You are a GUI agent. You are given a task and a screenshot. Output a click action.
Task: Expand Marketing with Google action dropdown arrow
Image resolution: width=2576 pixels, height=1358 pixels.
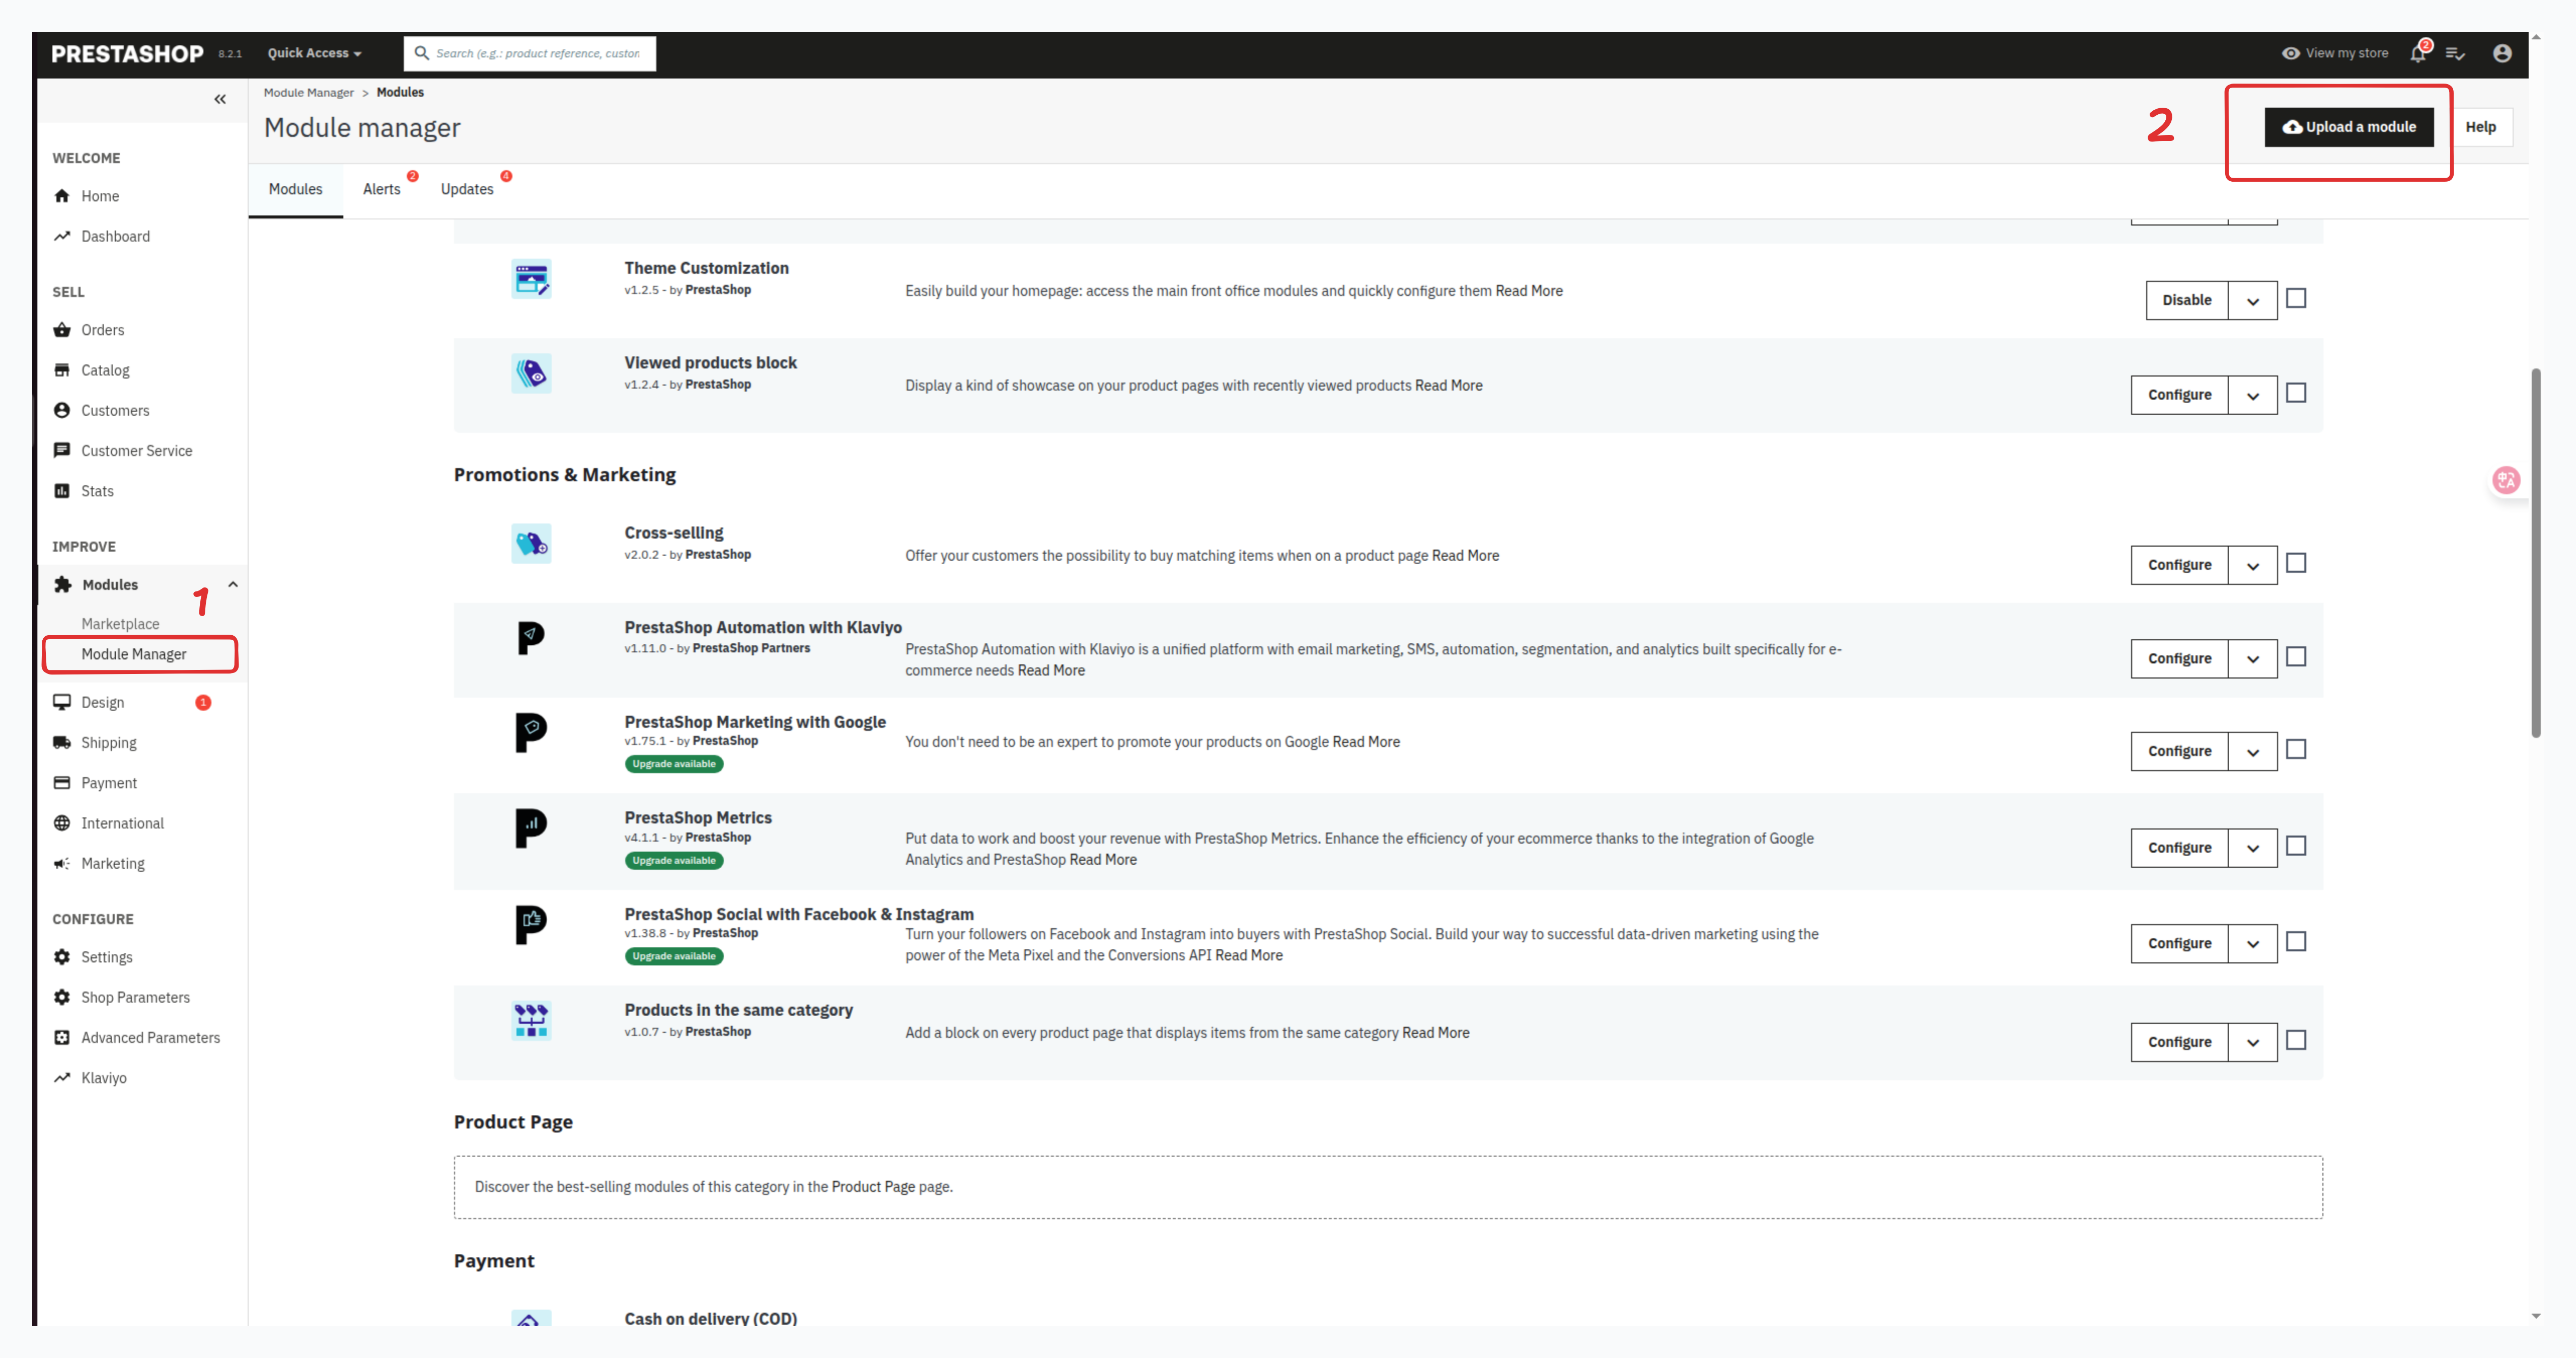2253,752
